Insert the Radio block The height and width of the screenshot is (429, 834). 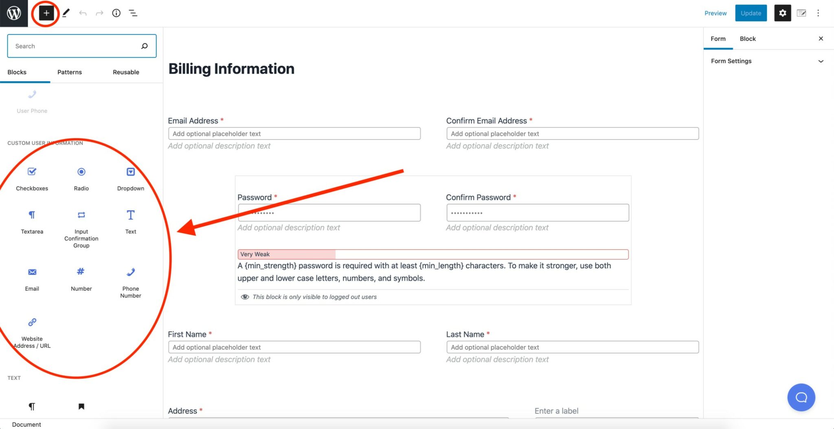[81, 178]
